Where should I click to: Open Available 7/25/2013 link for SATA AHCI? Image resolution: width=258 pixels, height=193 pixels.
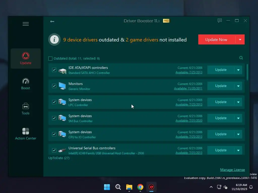coord(189,72)
